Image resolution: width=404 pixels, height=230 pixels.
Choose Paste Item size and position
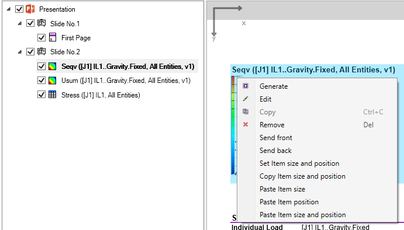click(317, 215)
